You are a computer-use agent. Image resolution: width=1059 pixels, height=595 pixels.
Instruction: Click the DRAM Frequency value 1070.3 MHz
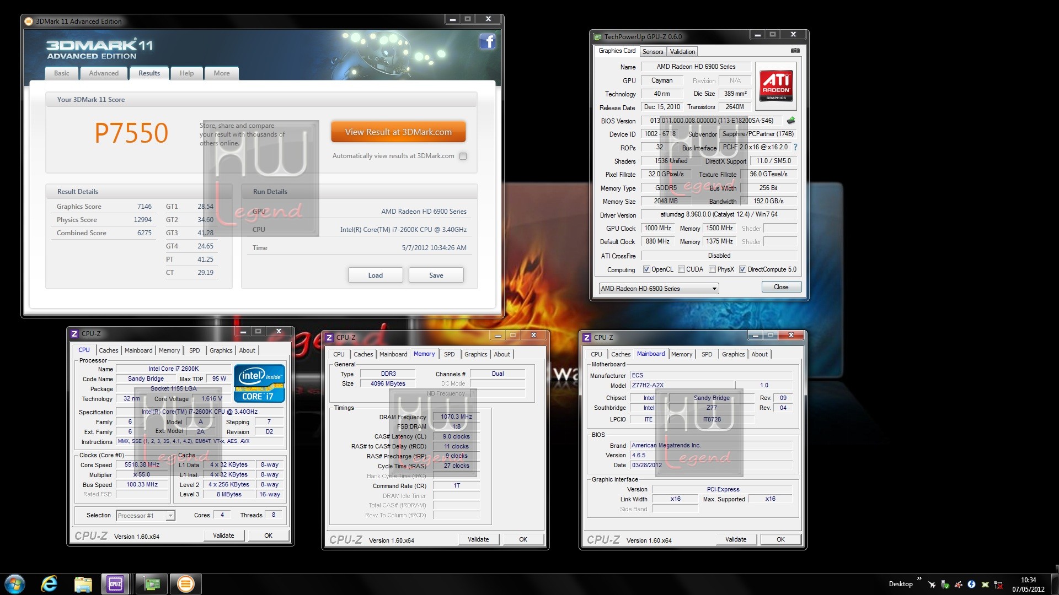click(x=456, y=417)
